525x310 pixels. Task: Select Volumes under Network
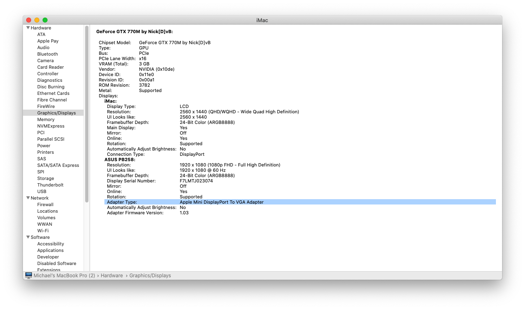click(x=46, y=218)
